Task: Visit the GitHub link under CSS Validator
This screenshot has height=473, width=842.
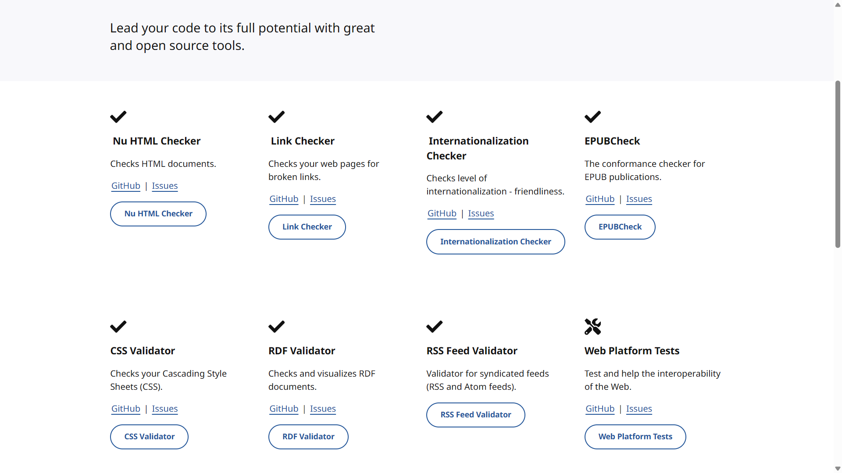Action: point(126,409)
